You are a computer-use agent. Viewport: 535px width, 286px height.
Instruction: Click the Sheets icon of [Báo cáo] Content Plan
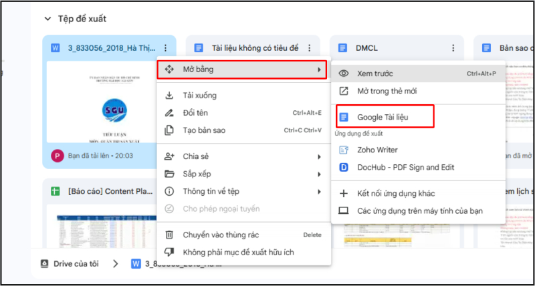pos(55,192)
